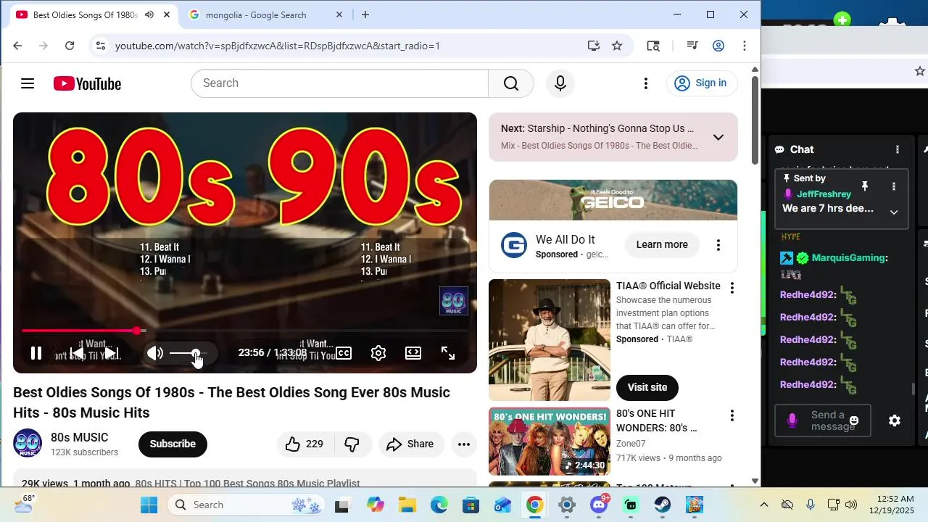Start voice search with microphone icon
928x522 pixels.
point(560,83)
